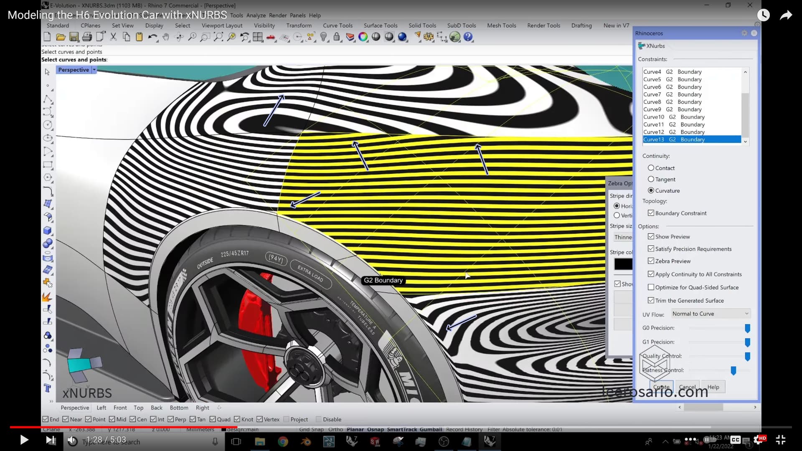This screenshot has width=802, height=451.
Task: Click the video progress bar
Action: [401, 427]
